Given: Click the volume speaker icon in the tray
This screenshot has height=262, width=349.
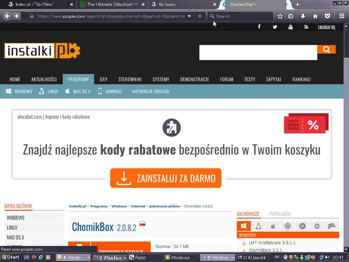Looking at the screenshot, I should [x=327, y=257].
